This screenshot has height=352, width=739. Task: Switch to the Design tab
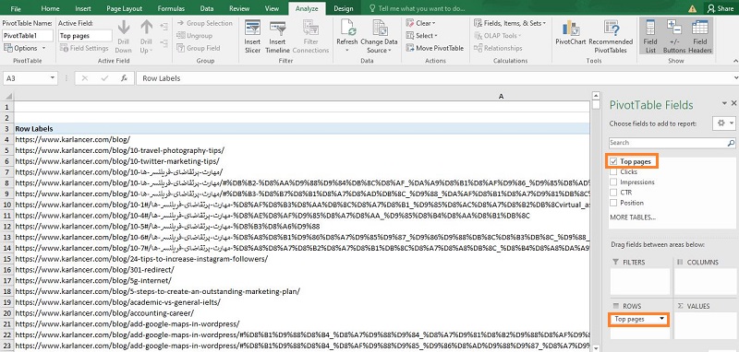pos(343,8)
